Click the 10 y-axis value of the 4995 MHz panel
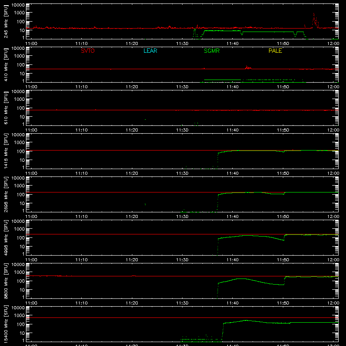 click(x=22, y=247)
